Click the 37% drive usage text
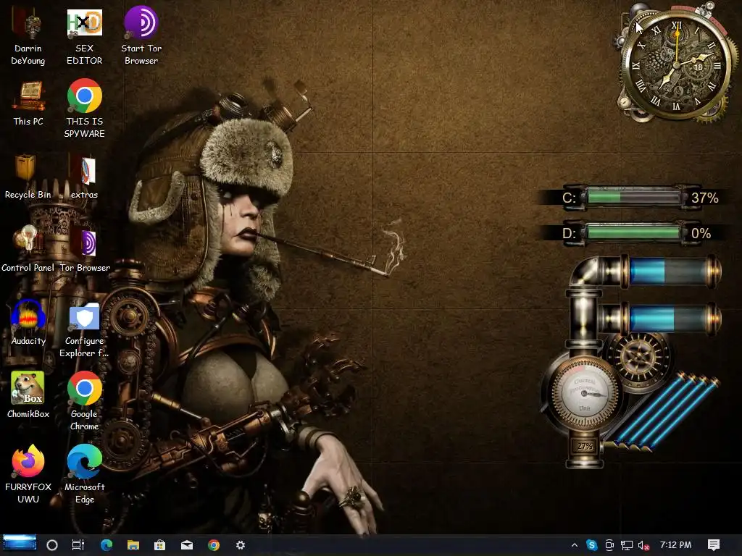Screen dimensions: 742x556 [x=704, y=198]
